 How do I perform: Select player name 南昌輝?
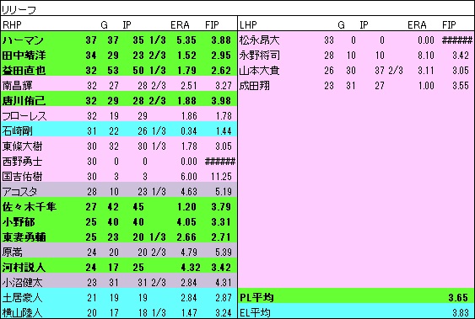tap(17, 86)
